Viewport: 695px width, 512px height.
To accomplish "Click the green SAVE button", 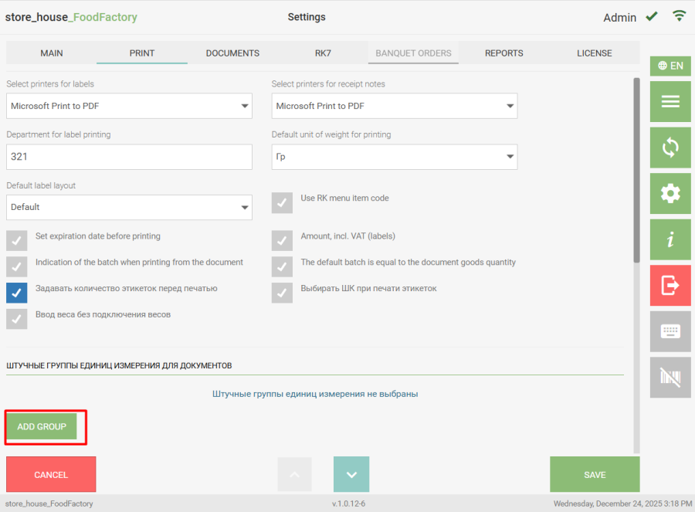I will click(595, 475).
